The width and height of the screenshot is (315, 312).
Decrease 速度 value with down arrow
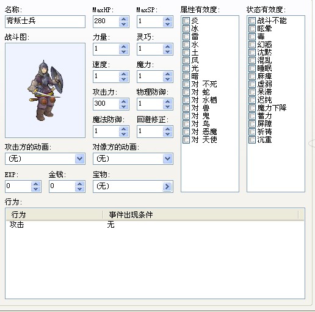tap(123, 79)
